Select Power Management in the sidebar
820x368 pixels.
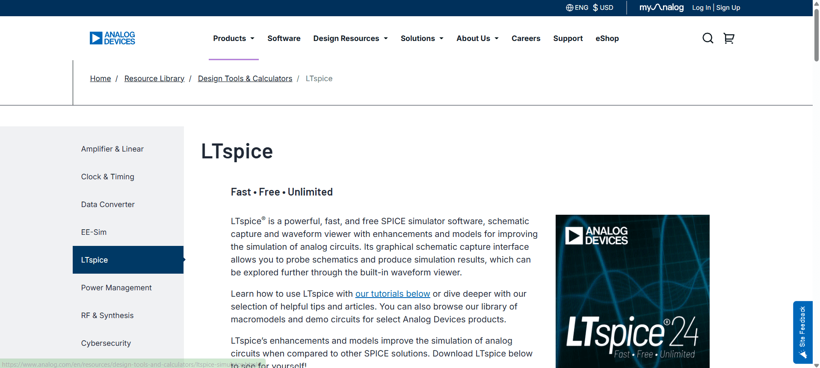click(x=116, y=288)
